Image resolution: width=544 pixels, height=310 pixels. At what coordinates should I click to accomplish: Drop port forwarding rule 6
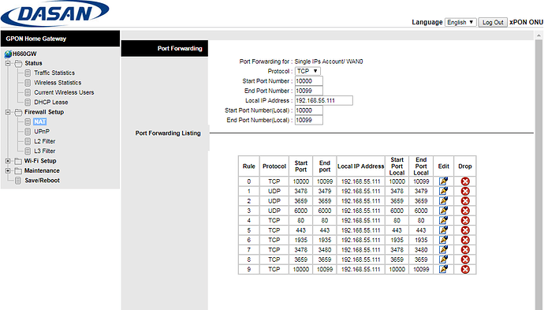tap(465, 240)
